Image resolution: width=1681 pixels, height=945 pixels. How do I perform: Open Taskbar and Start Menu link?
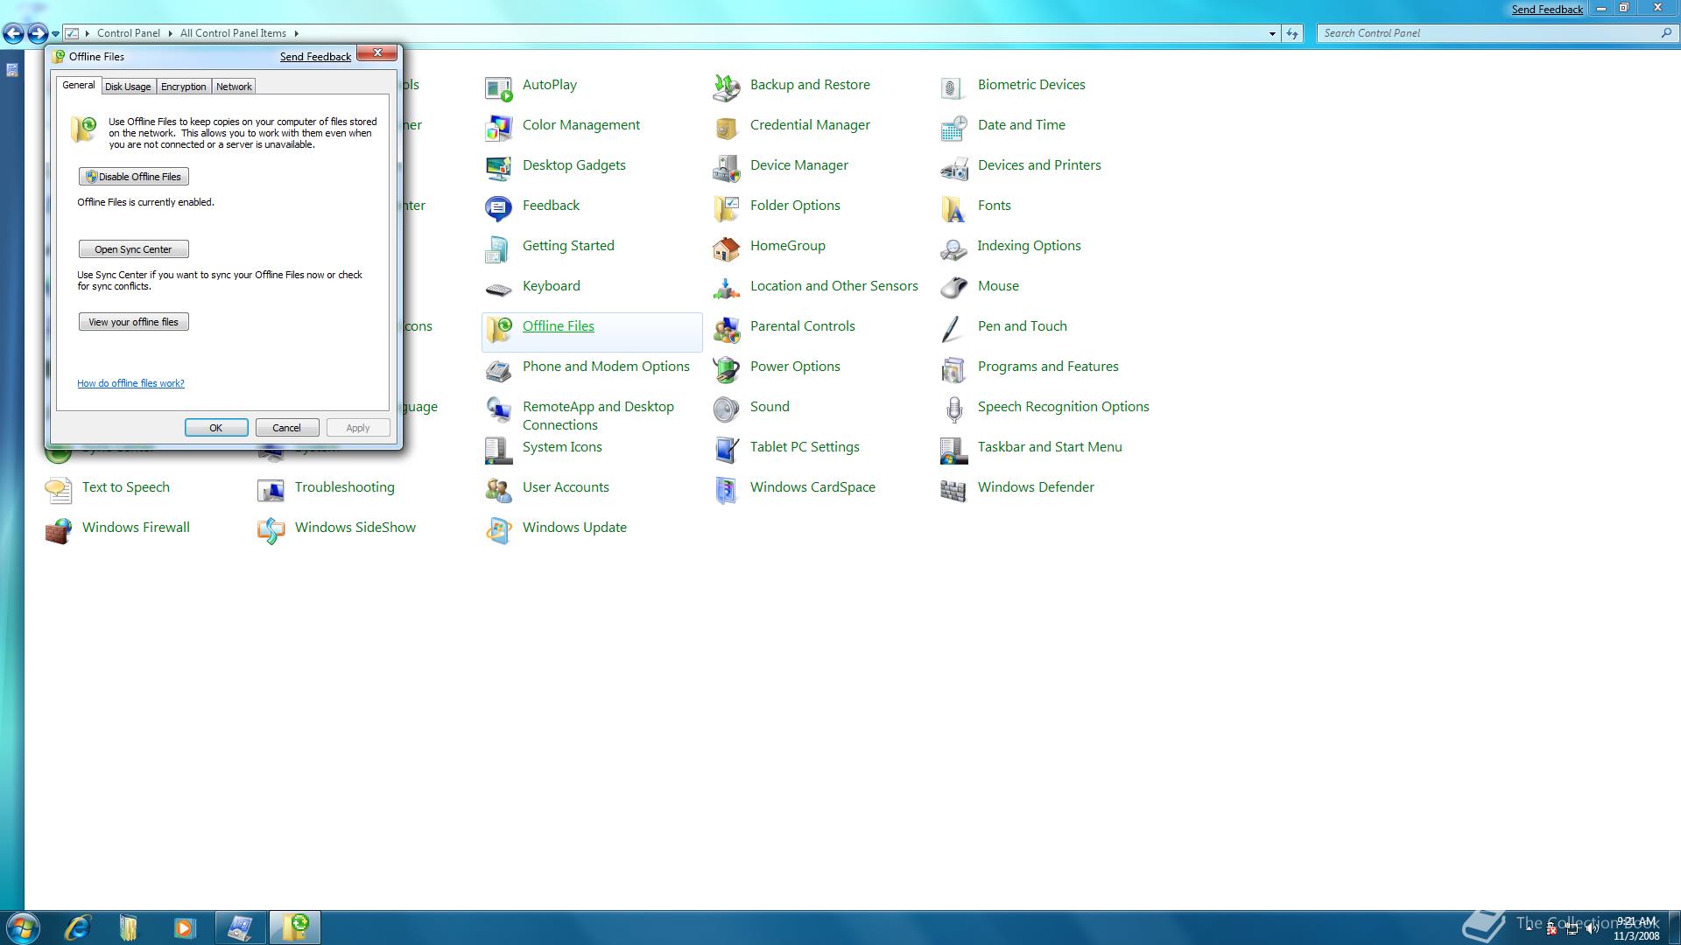click(x=1050, y=447)
